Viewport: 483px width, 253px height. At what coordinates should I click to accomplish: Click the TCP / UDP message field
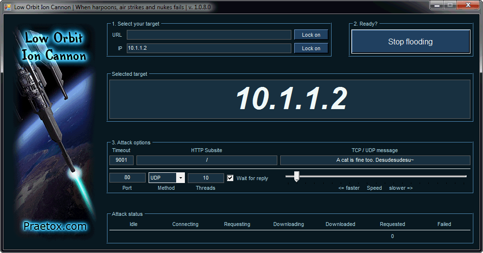(375, 160)
